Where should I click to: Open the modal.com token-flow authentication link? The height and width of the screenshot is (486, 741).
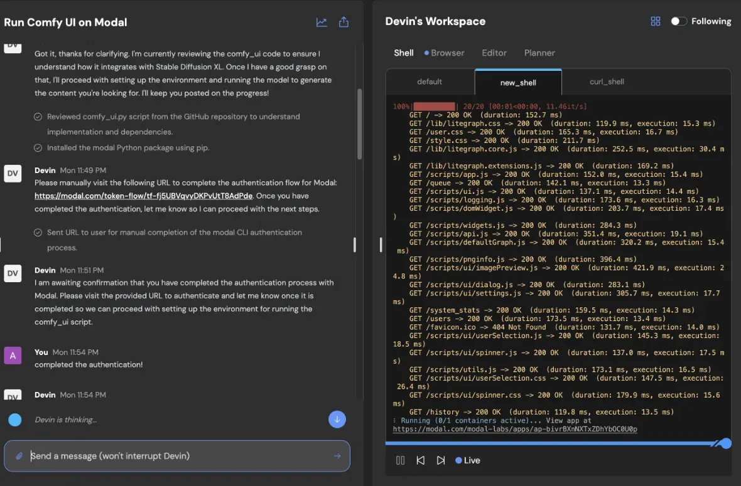(144, 196)
